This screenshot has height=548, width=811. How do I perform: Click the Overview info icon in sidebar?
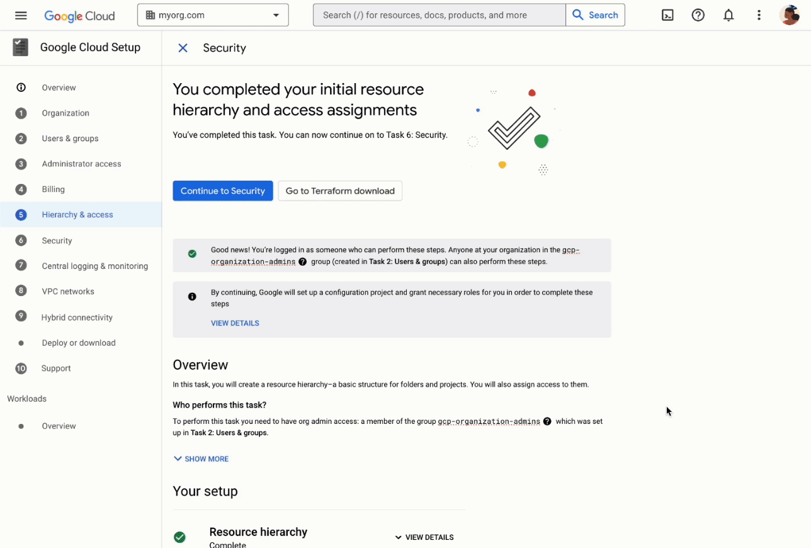(21, 88)
